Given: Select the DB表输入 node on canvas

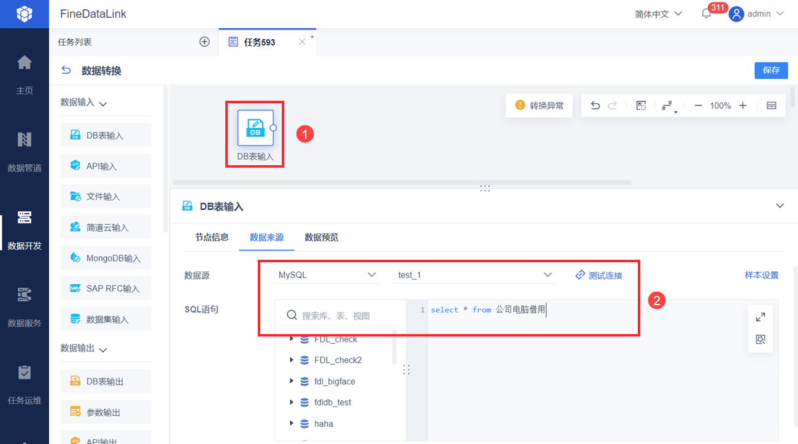Looking at the screenshot, I should [255, 128].
